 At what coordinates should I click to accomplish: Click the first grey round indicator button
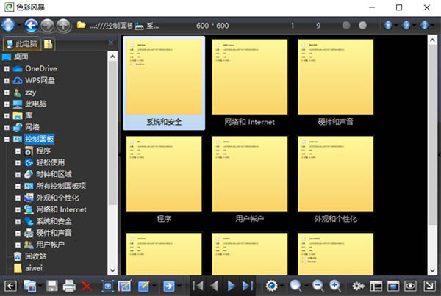[346, 25]
